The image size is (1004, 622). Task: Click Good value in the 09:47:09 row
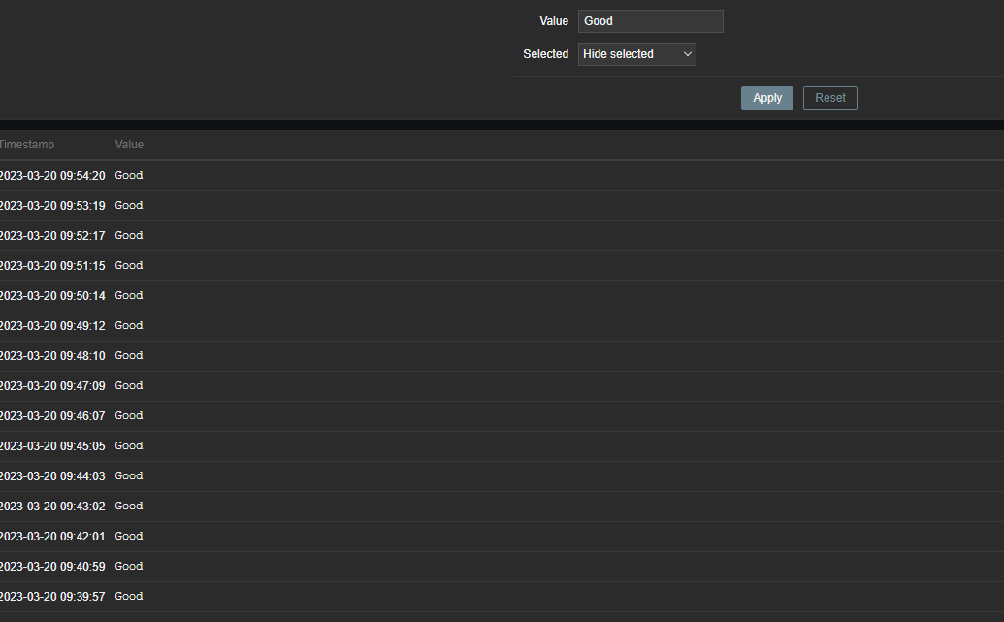[x=129, y=385]
